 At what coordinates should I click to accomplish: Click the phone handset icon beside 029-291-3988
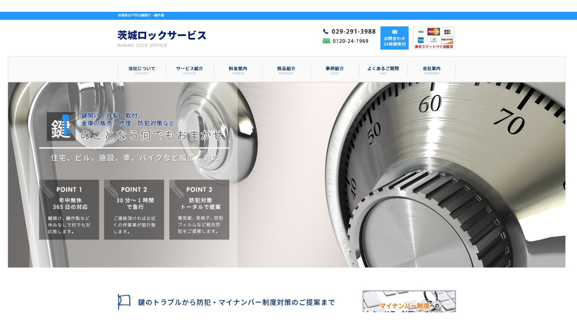tap(326, 31)
